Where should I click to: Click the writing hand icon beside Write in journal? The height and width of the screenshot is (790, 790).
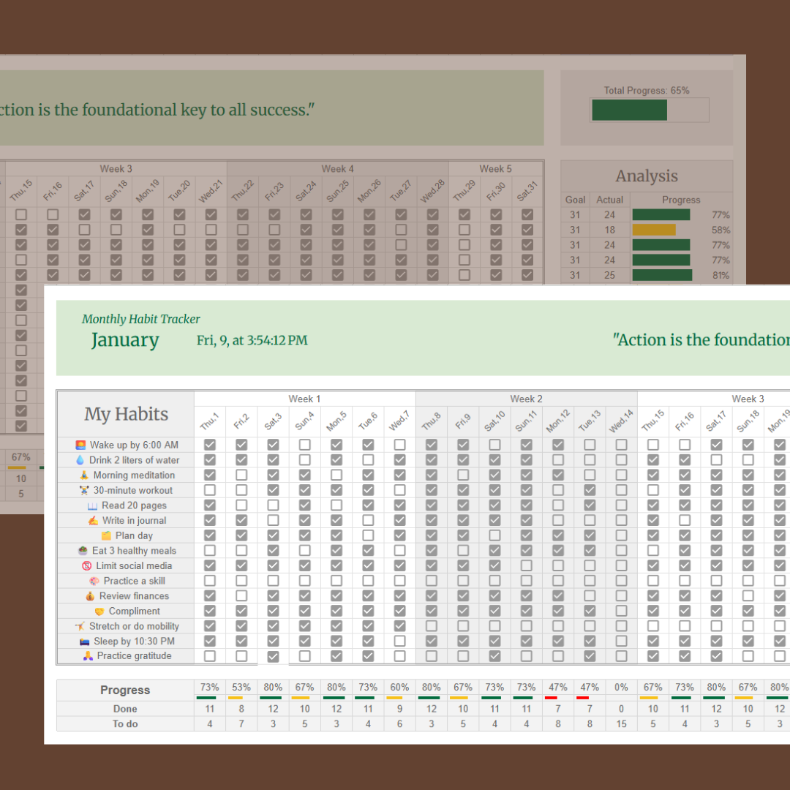(93, 521)
